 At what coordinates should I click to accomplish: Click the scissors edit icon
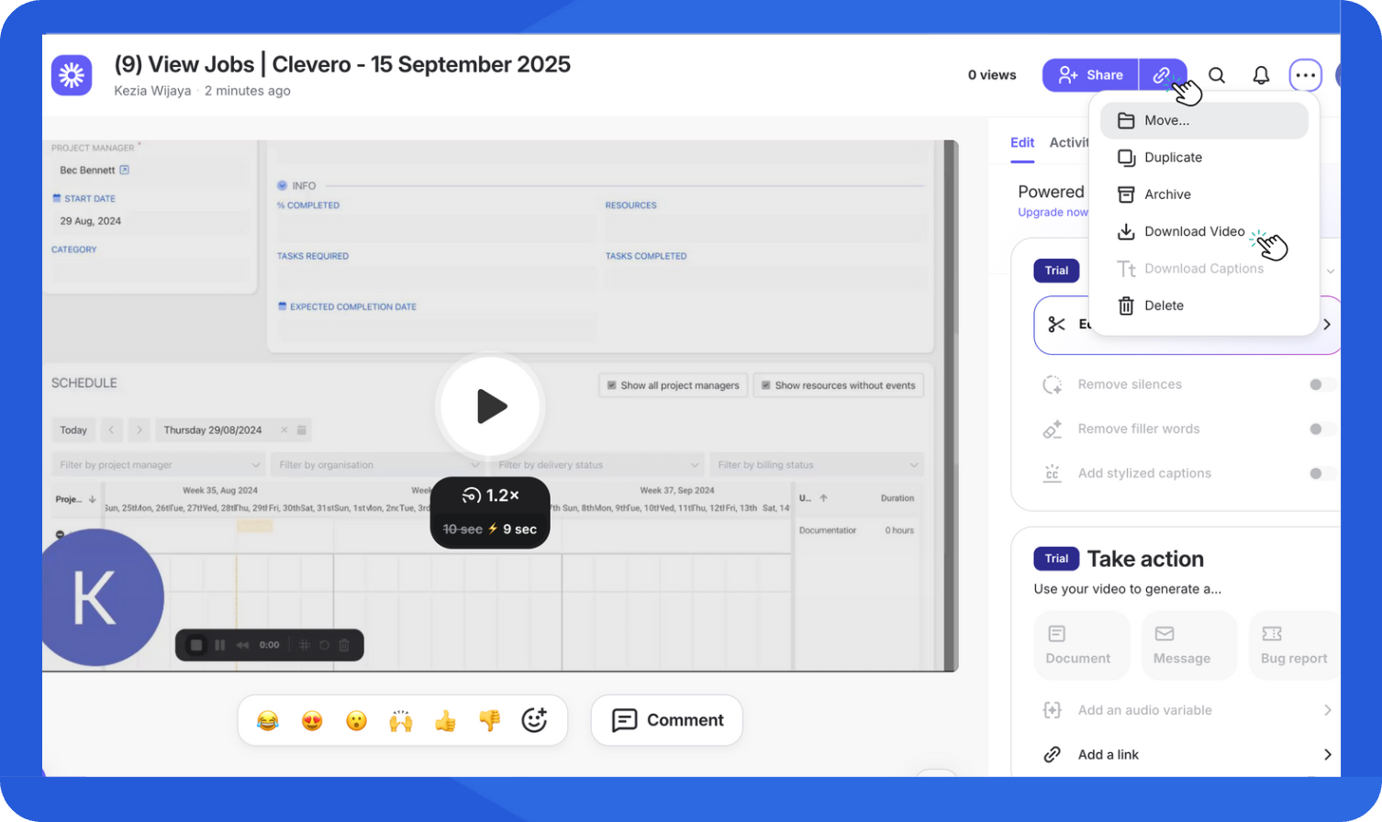pyautogui.click(x=1056, y=325)
